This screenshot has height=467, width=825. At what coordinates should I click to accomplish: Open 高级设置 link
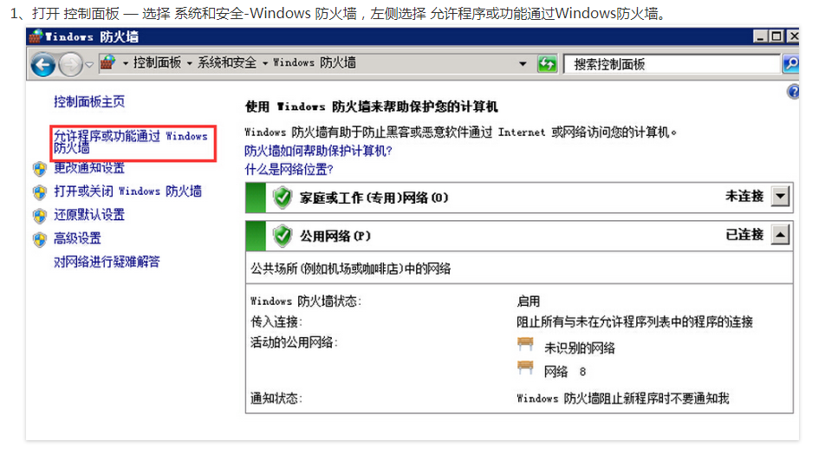pyautogui.click(x=77, y=238)
